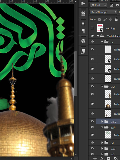Click the متن group folder icon
Image resolution: width=120 pixels, height=160 pixels.
point(106,148)
